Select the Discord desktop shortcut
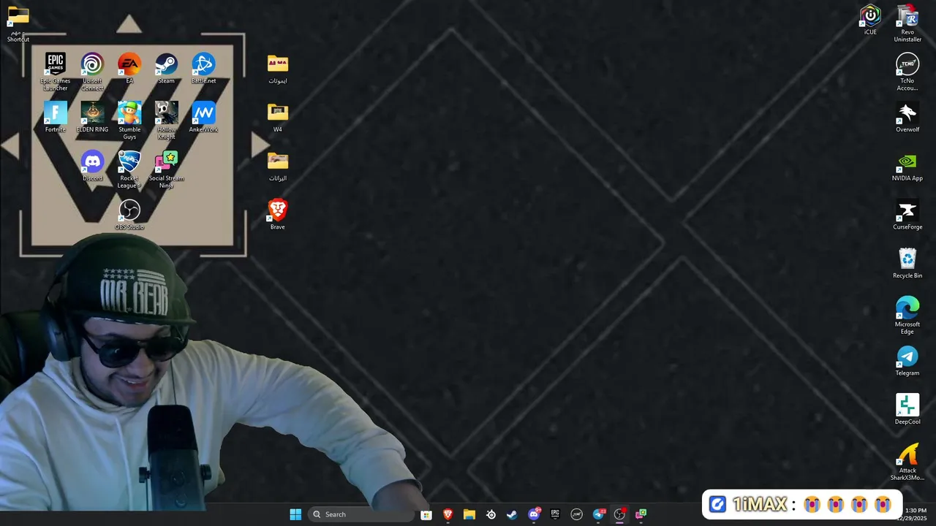Image resolution: width=936 pixels, height=526 pixels. coord(92,166)
